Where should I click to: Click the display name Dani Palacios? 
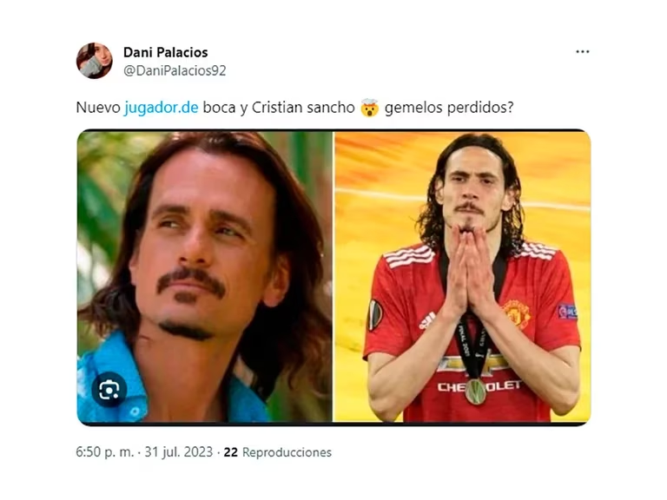tap(166, 52)
